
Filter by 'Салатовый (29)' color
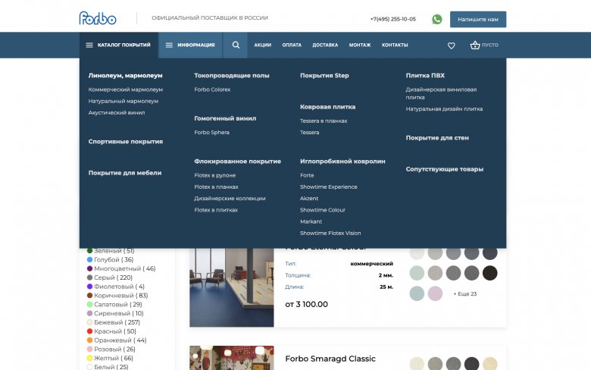pyautogui.click(x=114, y=304)
